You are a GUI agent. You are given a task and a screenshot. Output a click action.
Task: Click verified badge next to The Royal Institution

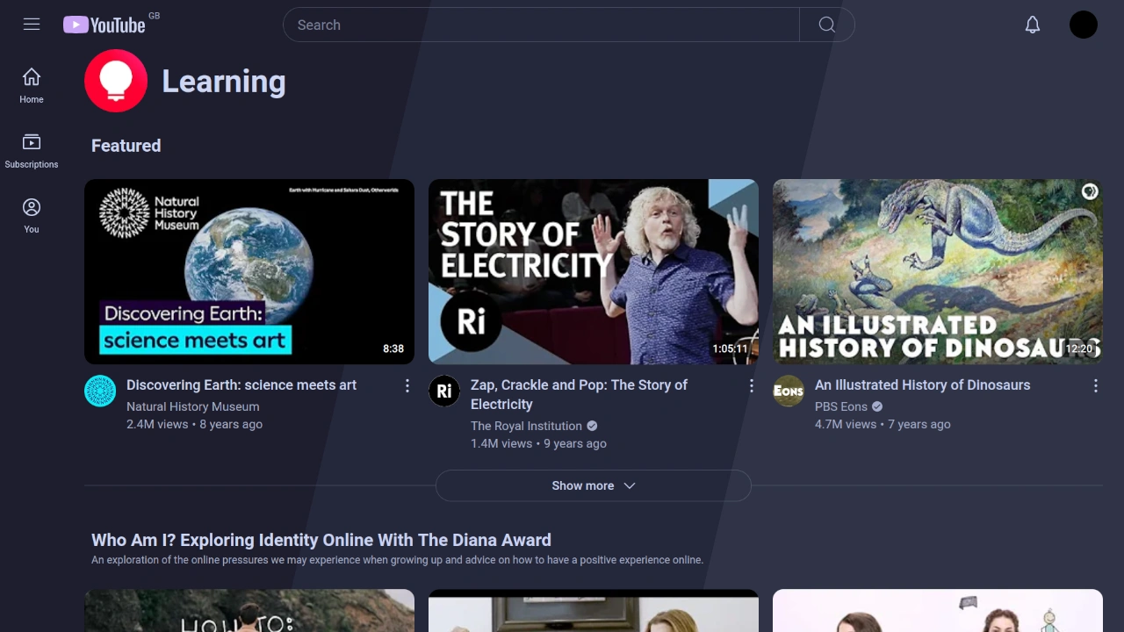pos(592,426)
